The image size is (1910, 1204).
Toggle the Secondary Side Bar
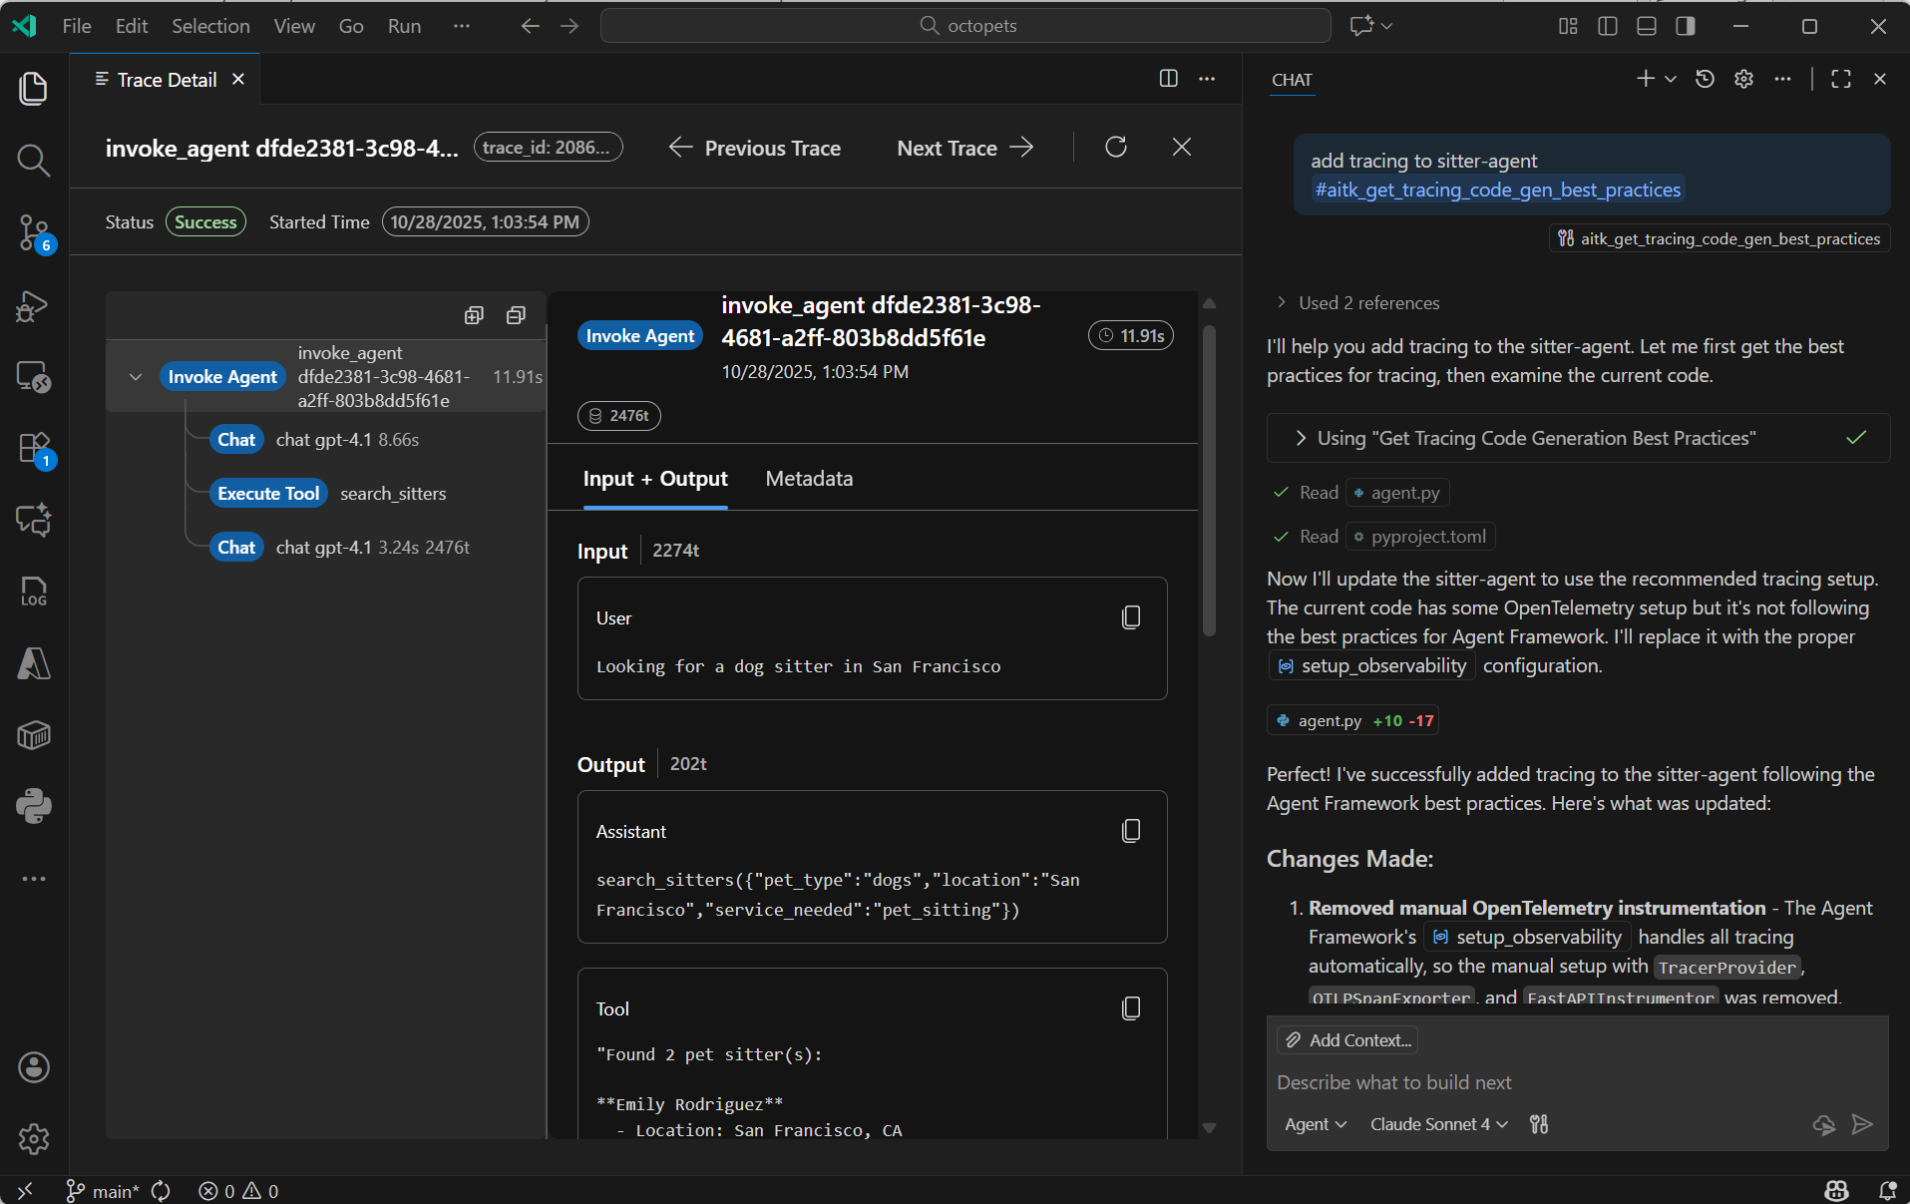point(1686,26)
